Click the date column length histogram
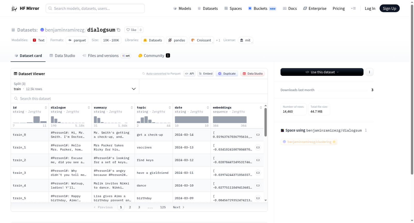Viewport: 414px width, 223px height. point(192,120)
